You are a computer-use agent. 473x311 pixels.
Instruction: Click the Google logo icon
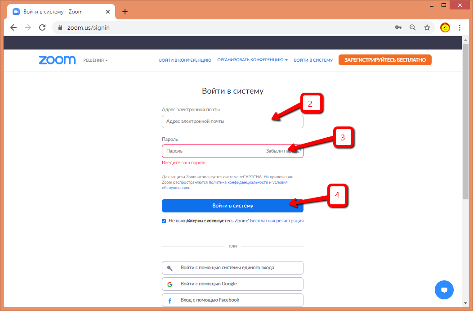(170, 284)
